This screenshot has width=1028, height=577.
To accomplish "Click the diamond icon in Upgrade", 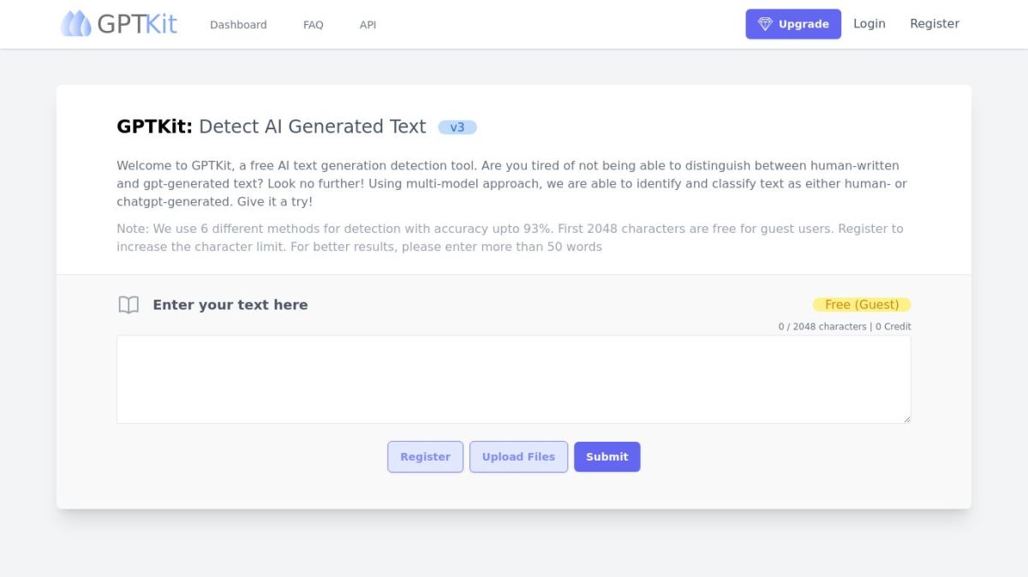I will click(765, 24).
